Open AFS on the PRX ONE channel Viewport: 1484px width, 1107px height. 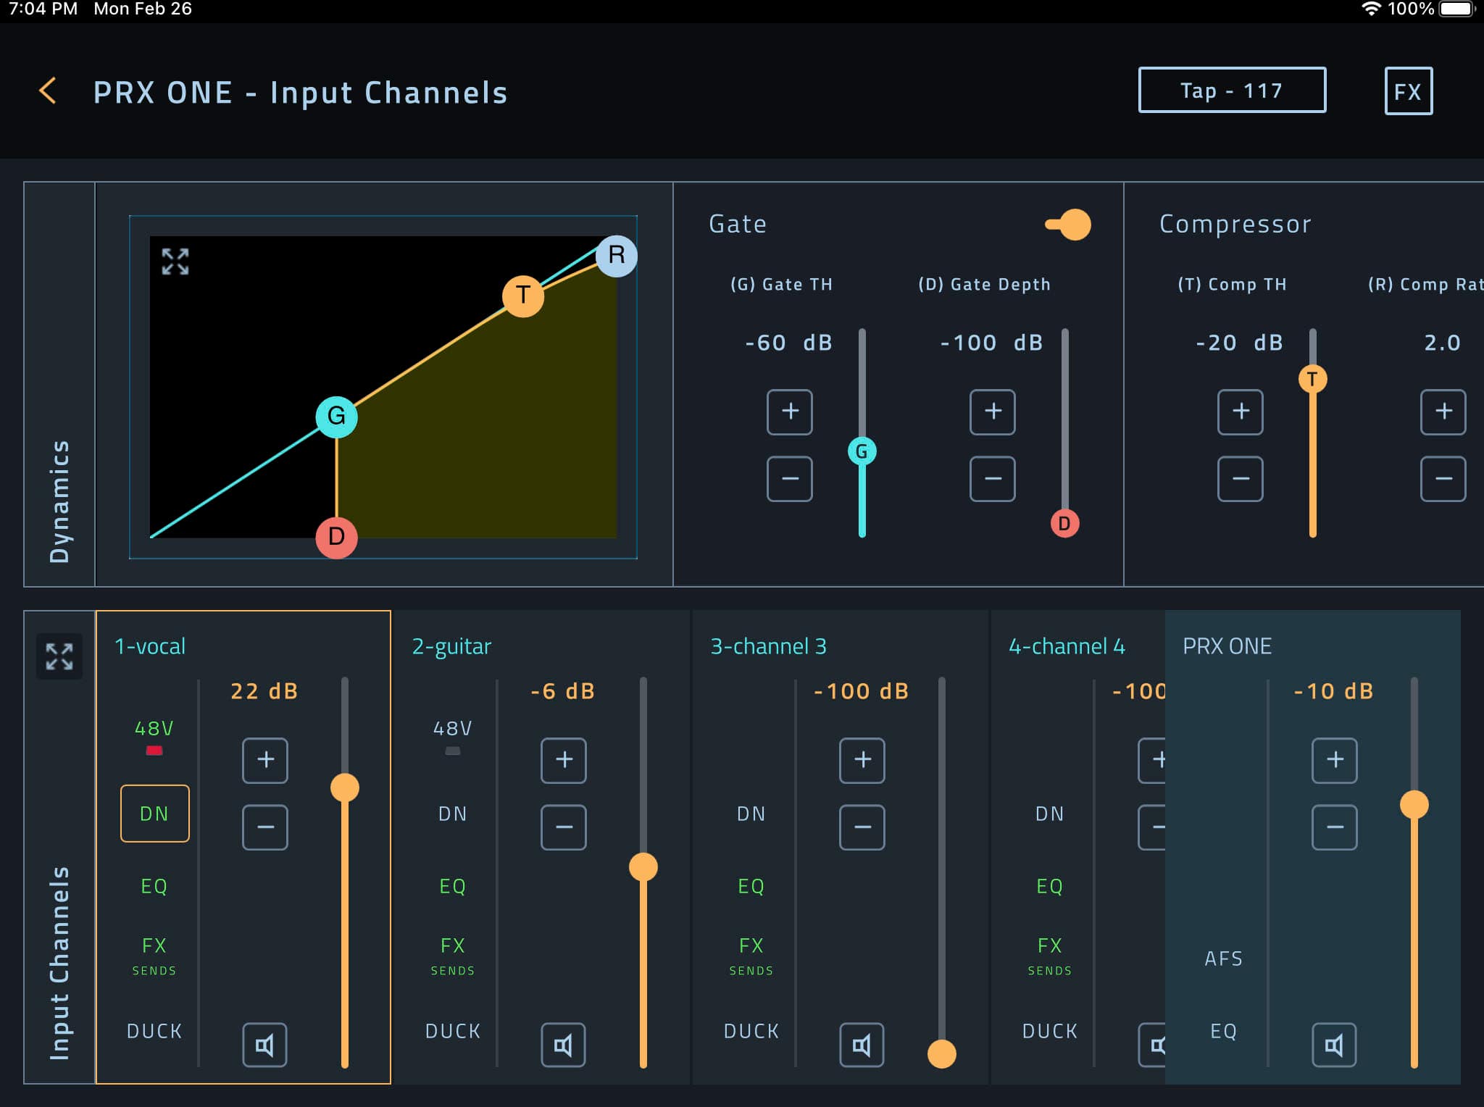tap(1223, 957)
